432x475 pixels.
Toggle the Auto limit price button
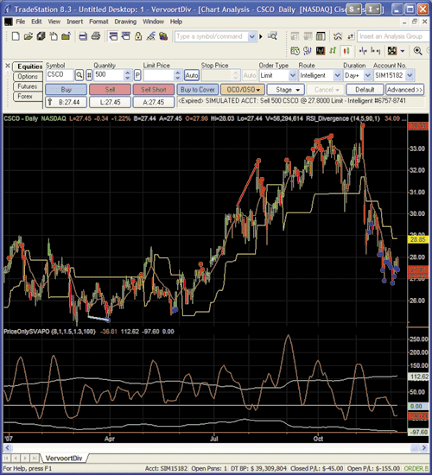point(192,75)
